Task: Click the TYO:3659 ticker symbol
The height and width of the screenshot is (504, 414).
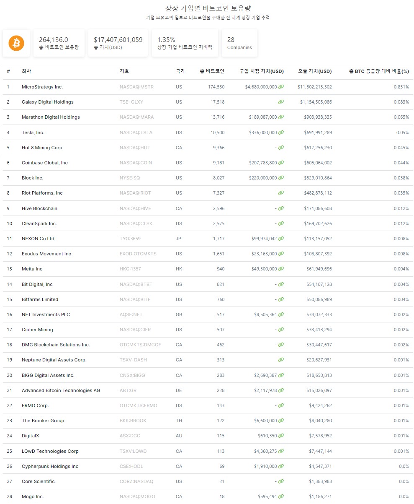Action: (x=130, y=239)
